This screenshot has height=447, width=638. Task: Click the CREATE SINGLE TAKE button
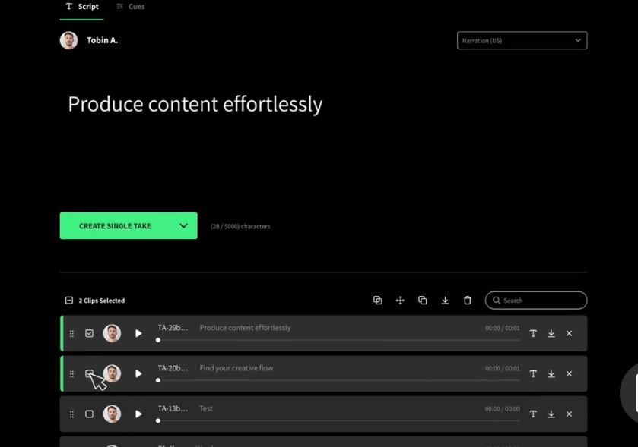(x=116, y=225)
